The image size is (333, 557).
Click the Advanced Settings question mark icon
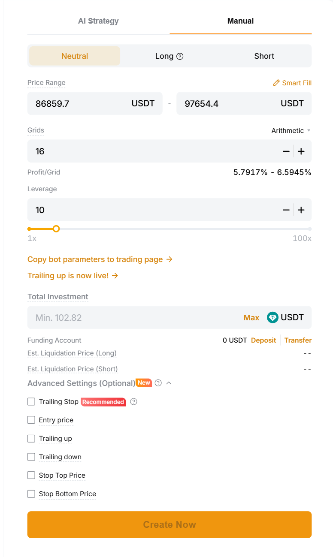(x=158, y=383)
